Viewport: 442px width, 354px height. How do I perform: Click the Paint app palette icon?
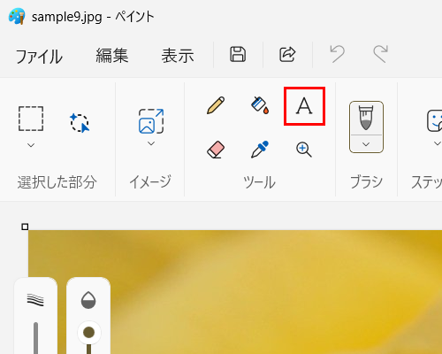(x=17, y=16)
